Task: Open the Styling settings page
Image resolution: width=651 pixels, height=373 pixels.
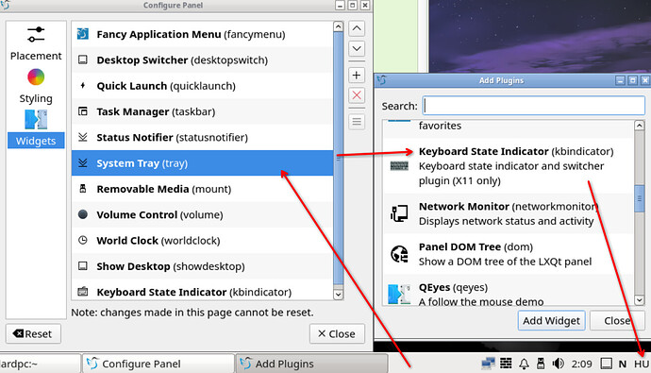Action: point(36,86)
